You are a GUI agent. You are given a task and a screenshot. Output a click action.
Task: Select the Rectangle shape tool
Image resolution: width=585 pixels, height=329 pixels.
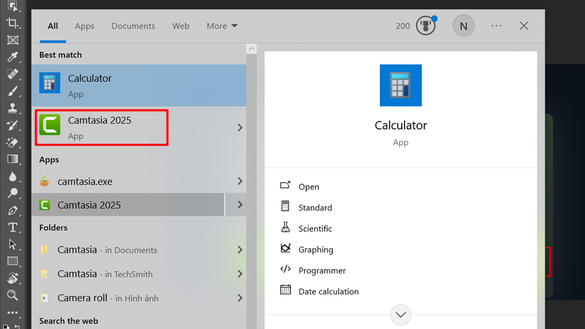(x=13, y=261)
